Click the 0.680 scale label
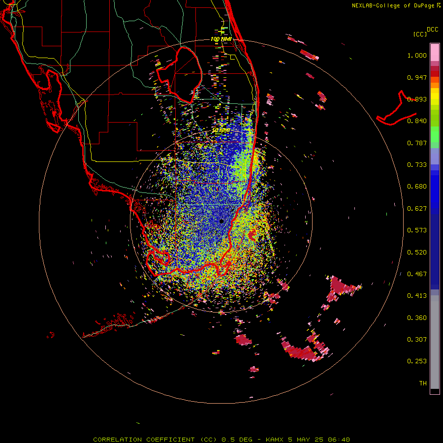 pos(417,187)
